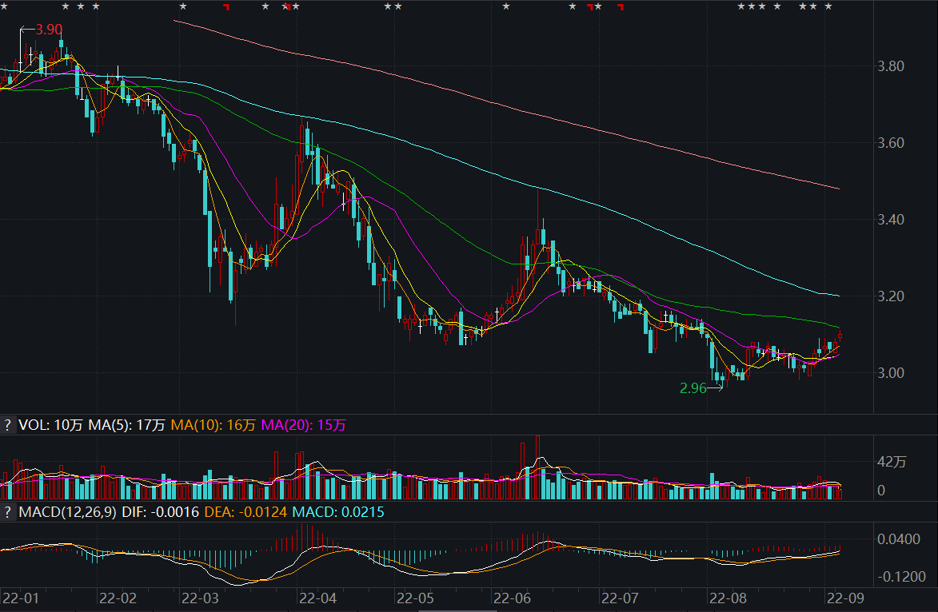
Task: Select the lone star marker above 22-03
Action: pyautogui.click(x=183, y=7)
